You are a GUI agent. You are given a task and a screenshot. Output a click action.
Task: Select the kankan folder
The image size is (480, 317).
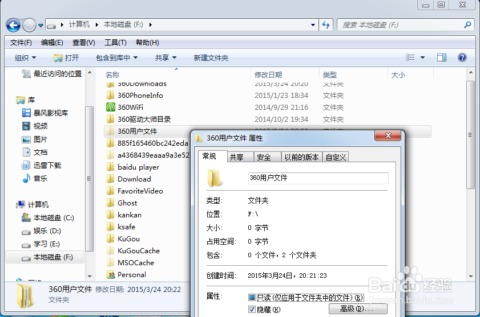(124, 215)
